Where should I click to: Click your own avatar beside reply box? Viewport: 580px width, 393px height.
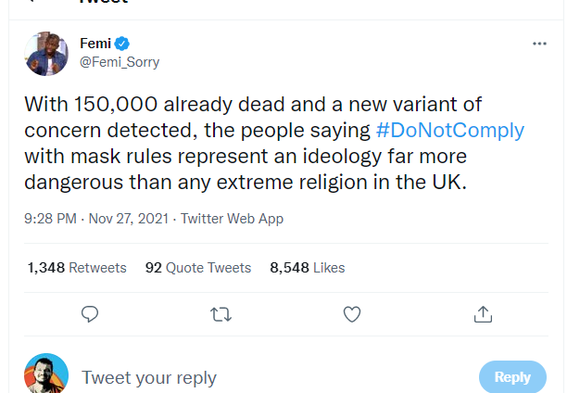[x=46, y=375]
